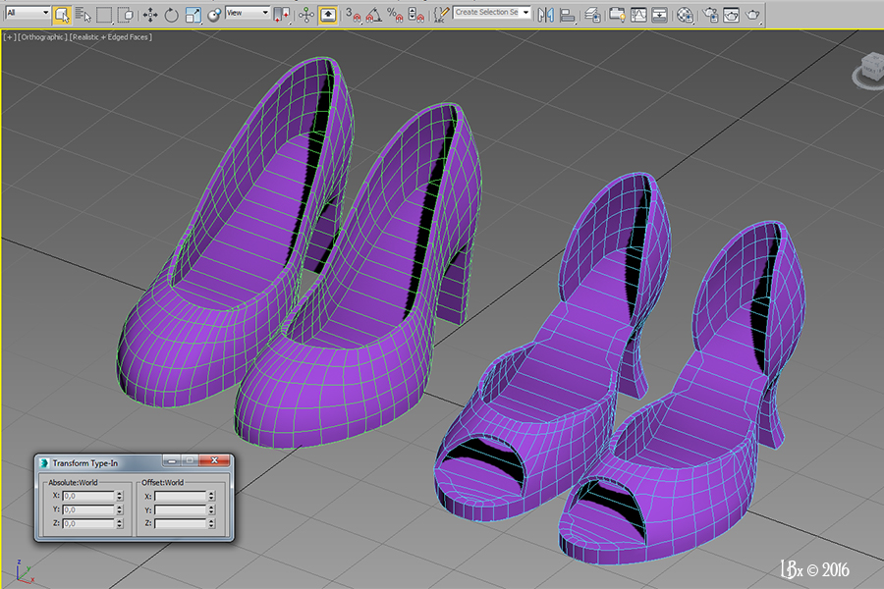Open Create Selection Set dropdown
884x589 pixels.
click(x=492, y=13)
